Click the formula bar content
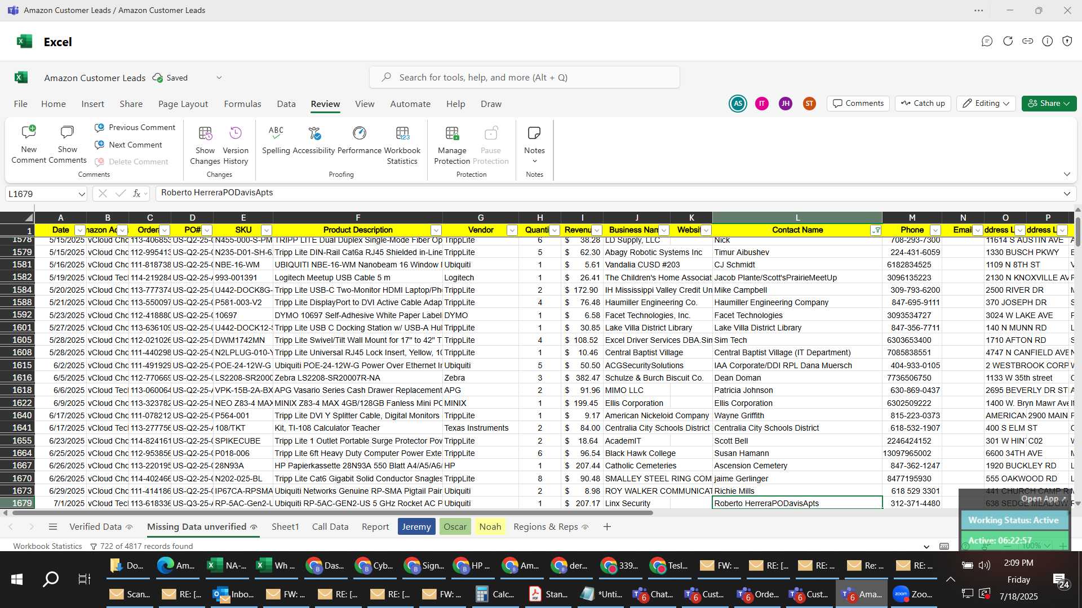The image size is (1082, 608). pyautogui.click(x=609, y=194)
